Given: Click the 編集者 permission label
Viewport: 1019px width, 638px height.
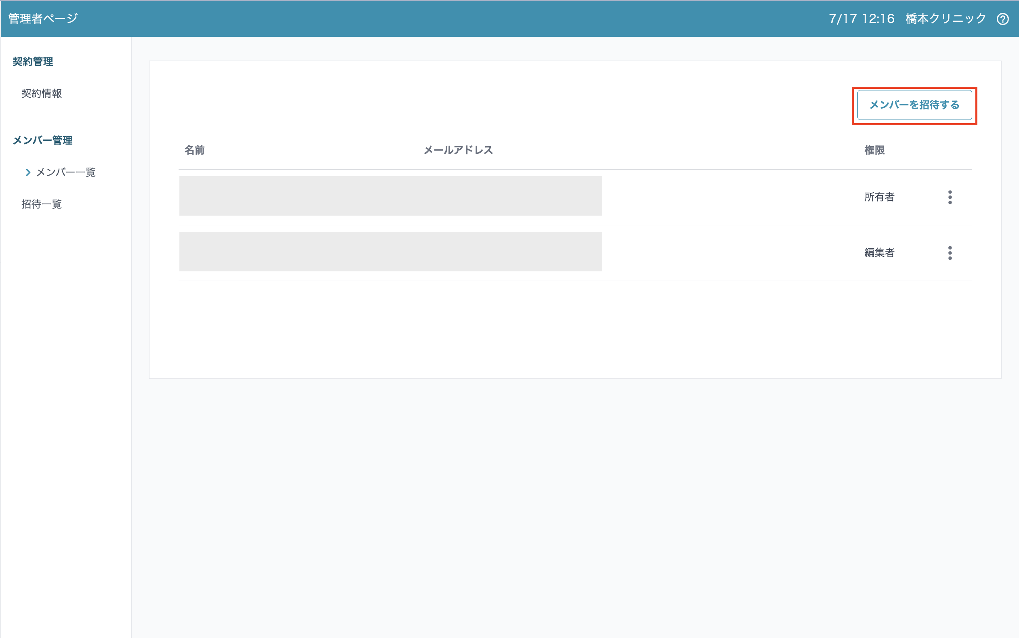Looking at the screenshot, I should [x=879, y=253].
